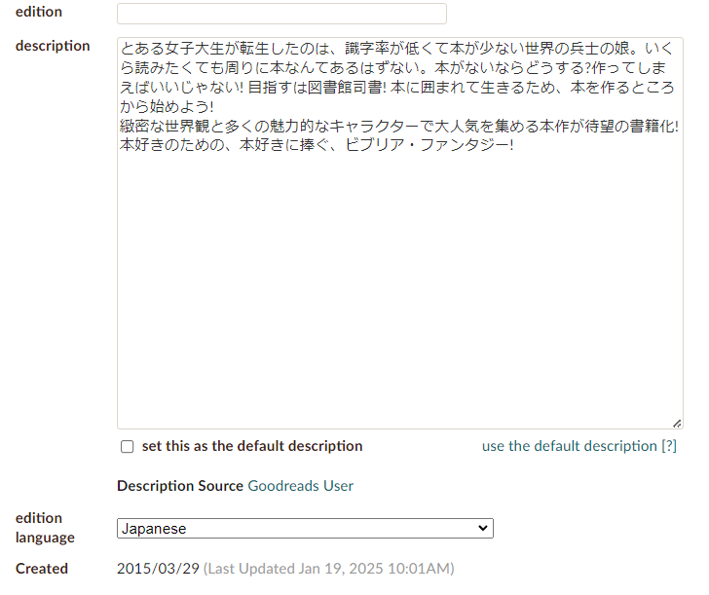Click the chevron arrow on the language select
709x595 pixels.
coord(481,528)
